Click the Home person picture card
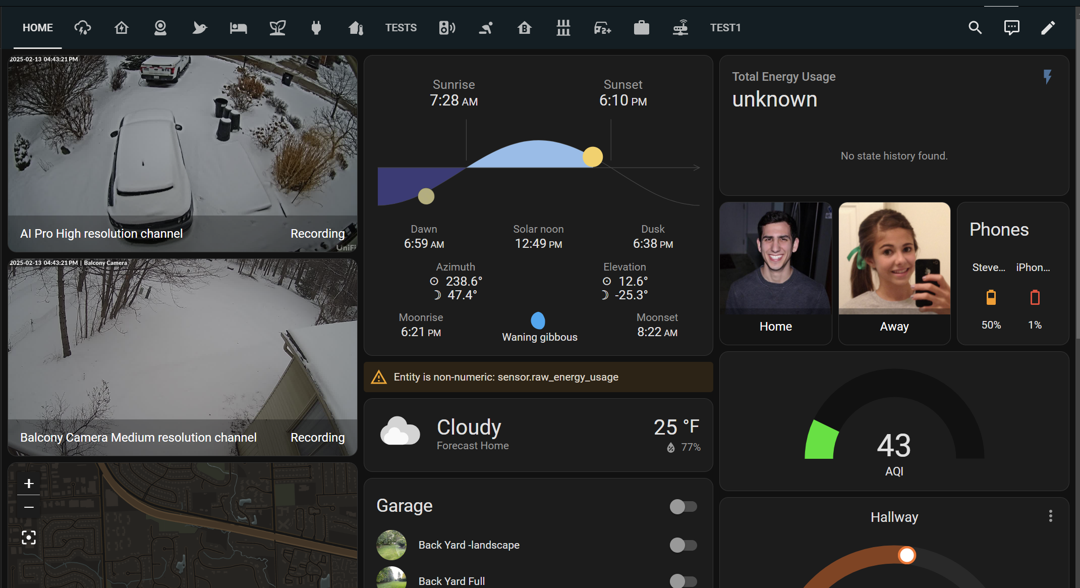Viewport: 1080px width, 588px height. (x=776, y=274)
